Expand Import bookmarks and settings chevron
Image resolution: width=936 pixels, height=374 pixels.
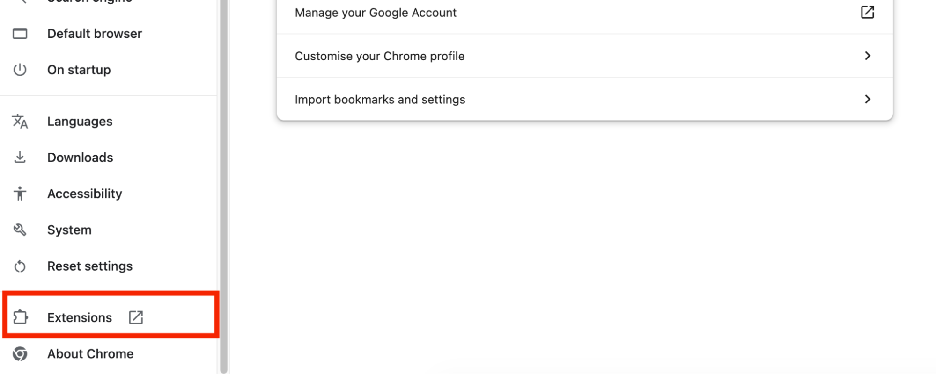pos(869,99)
